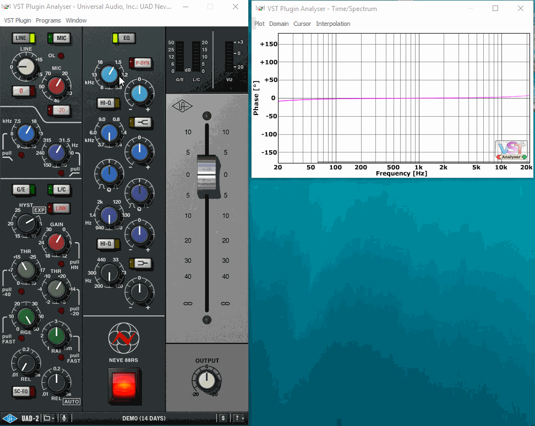This screenshot has height=426, width=535.
Task: Click the UAD-2 logo icon in bottom bar
Action: (x=10, y=418)
